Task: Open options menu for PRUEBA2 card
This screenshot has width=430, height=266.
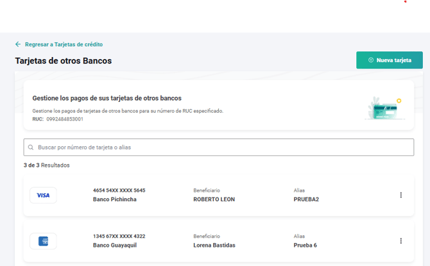Action: tap(401, 195)
